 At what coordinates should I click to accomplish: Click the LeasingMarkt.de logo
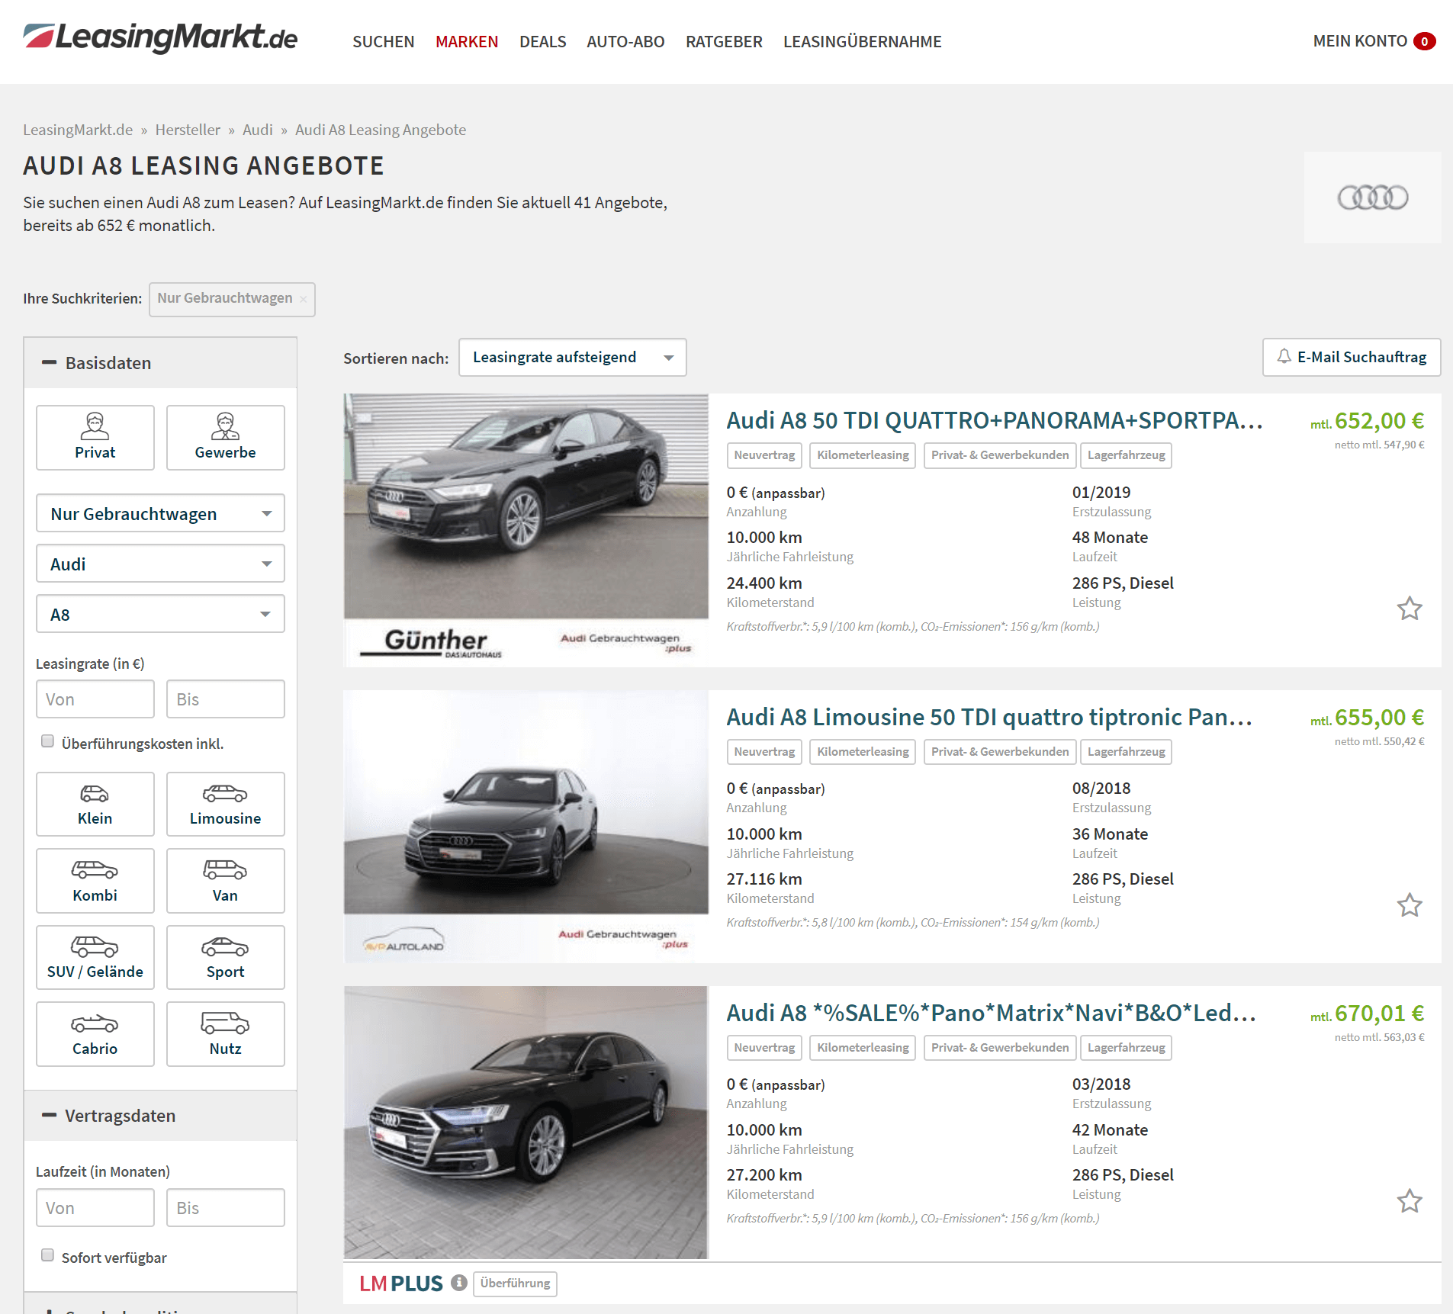(160, 37)
